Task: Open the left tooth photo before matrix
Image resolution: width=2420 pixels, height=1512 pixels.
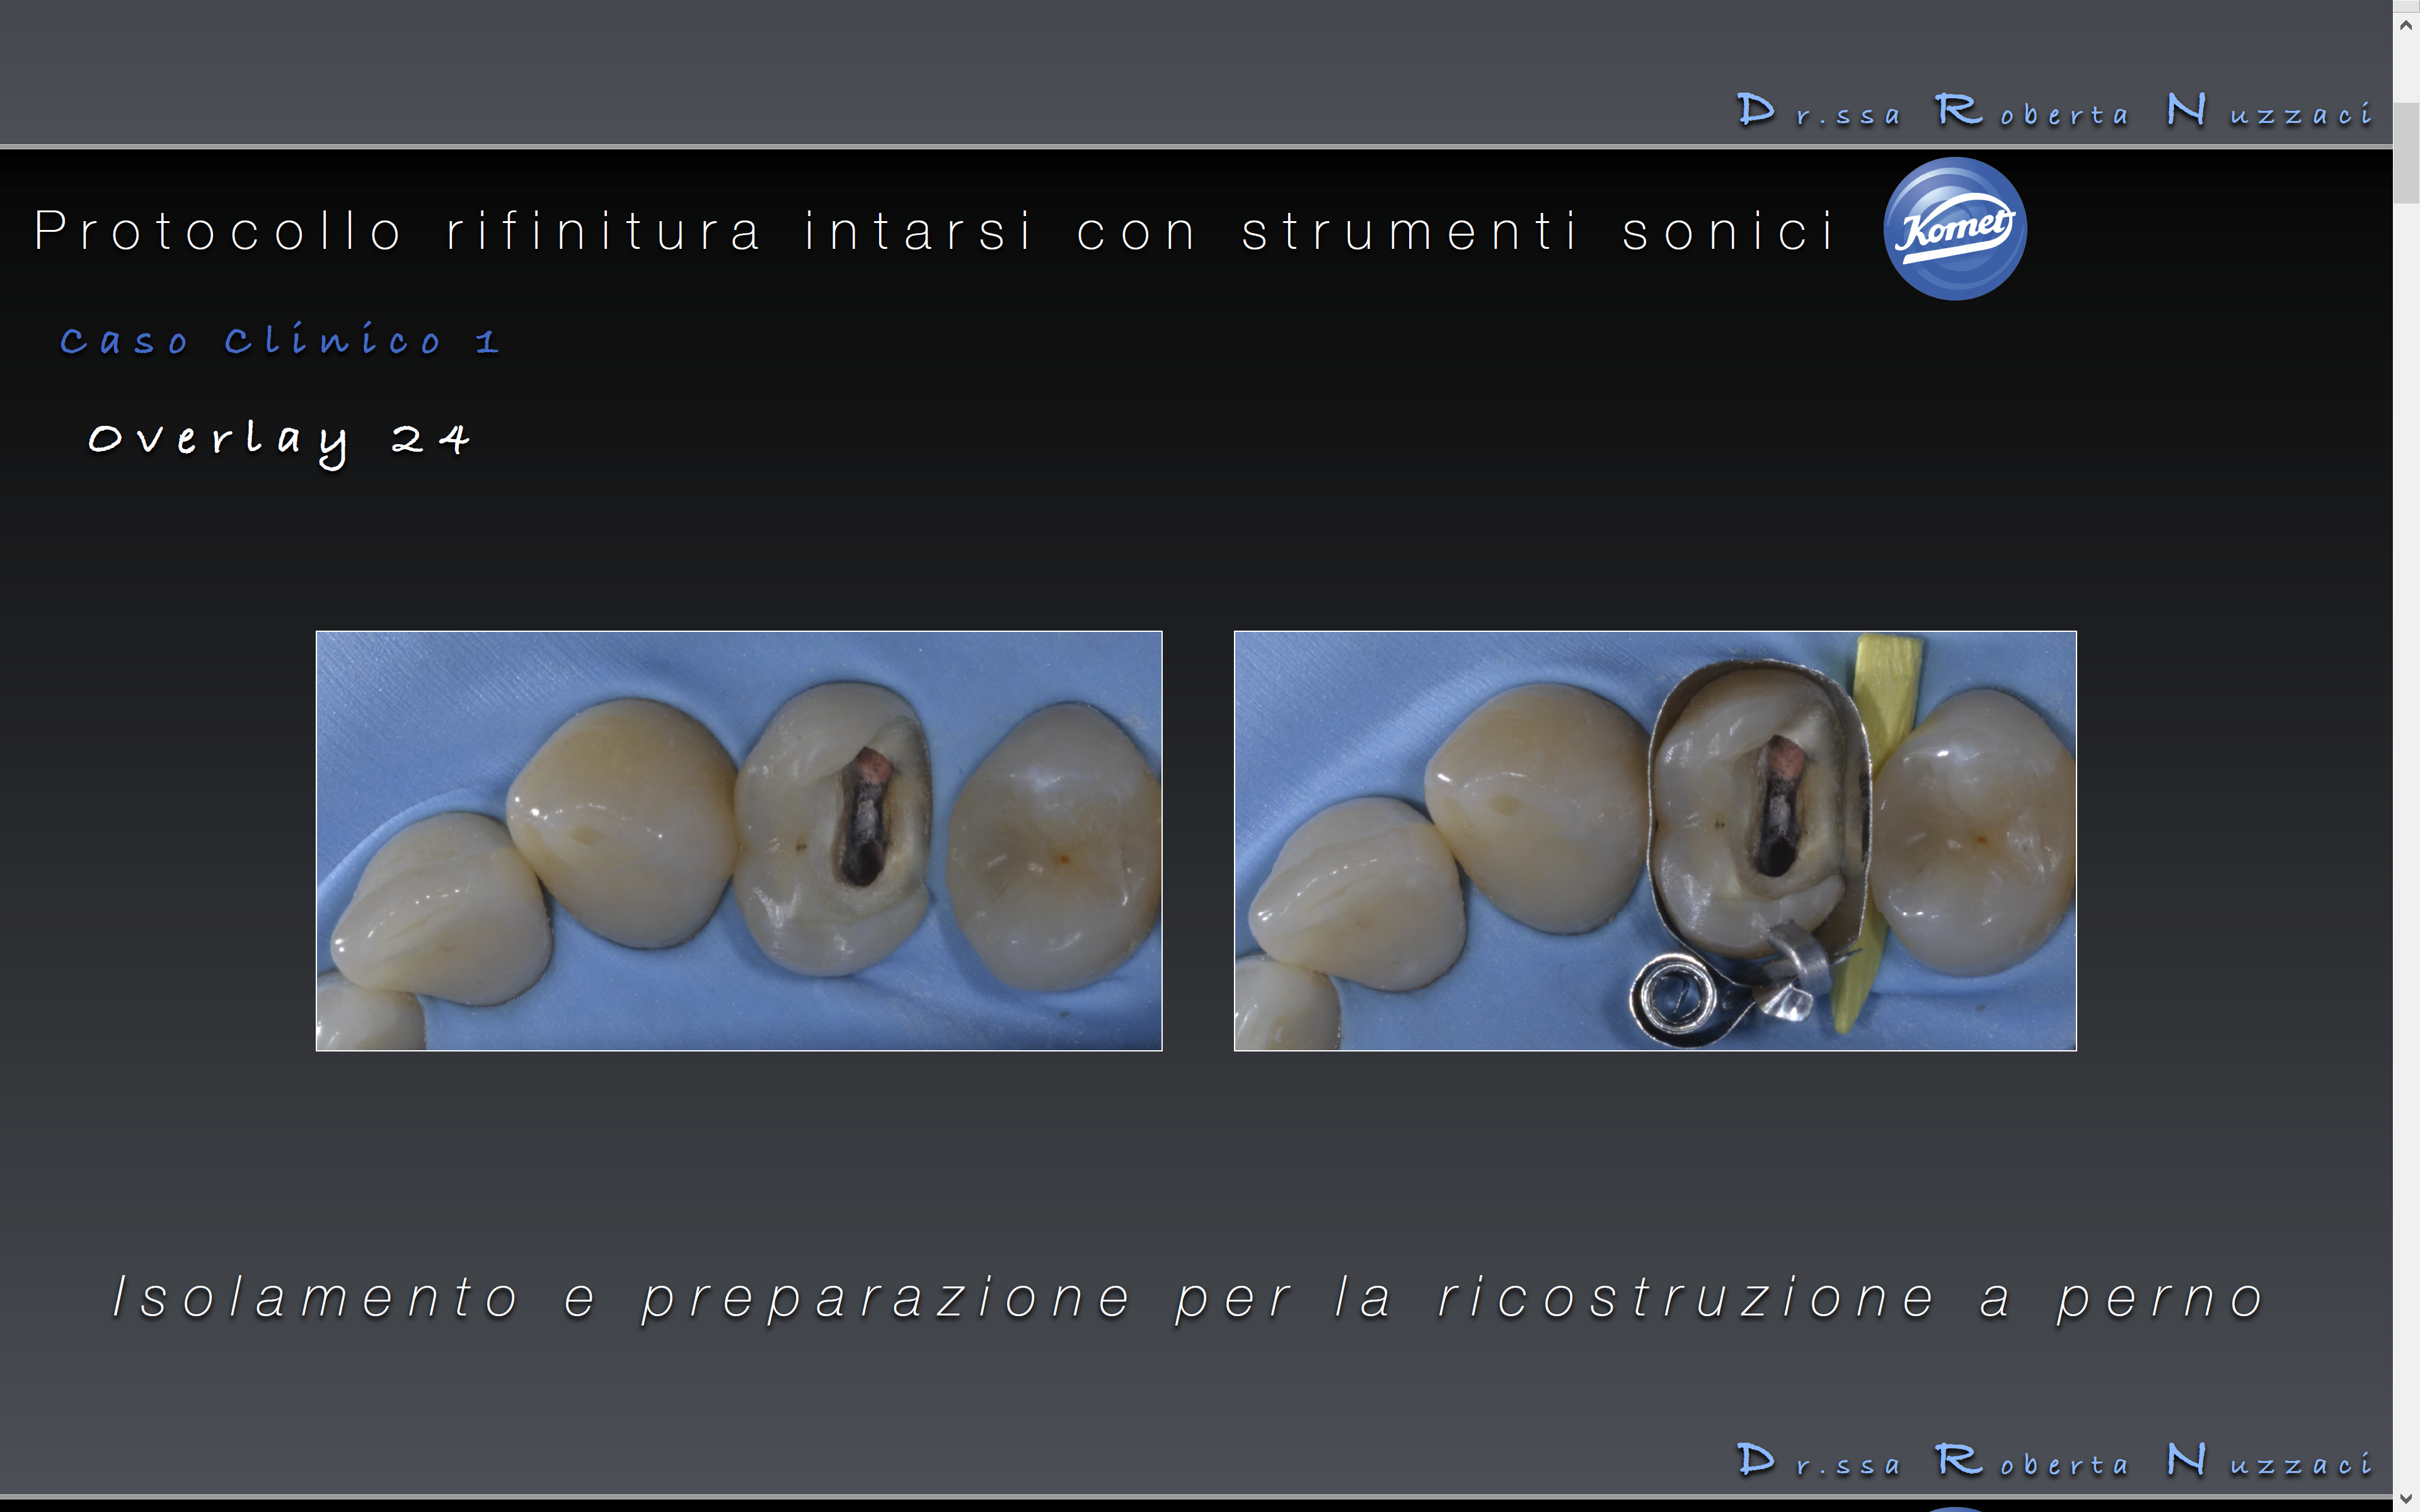Action: [x=739, y=840]
